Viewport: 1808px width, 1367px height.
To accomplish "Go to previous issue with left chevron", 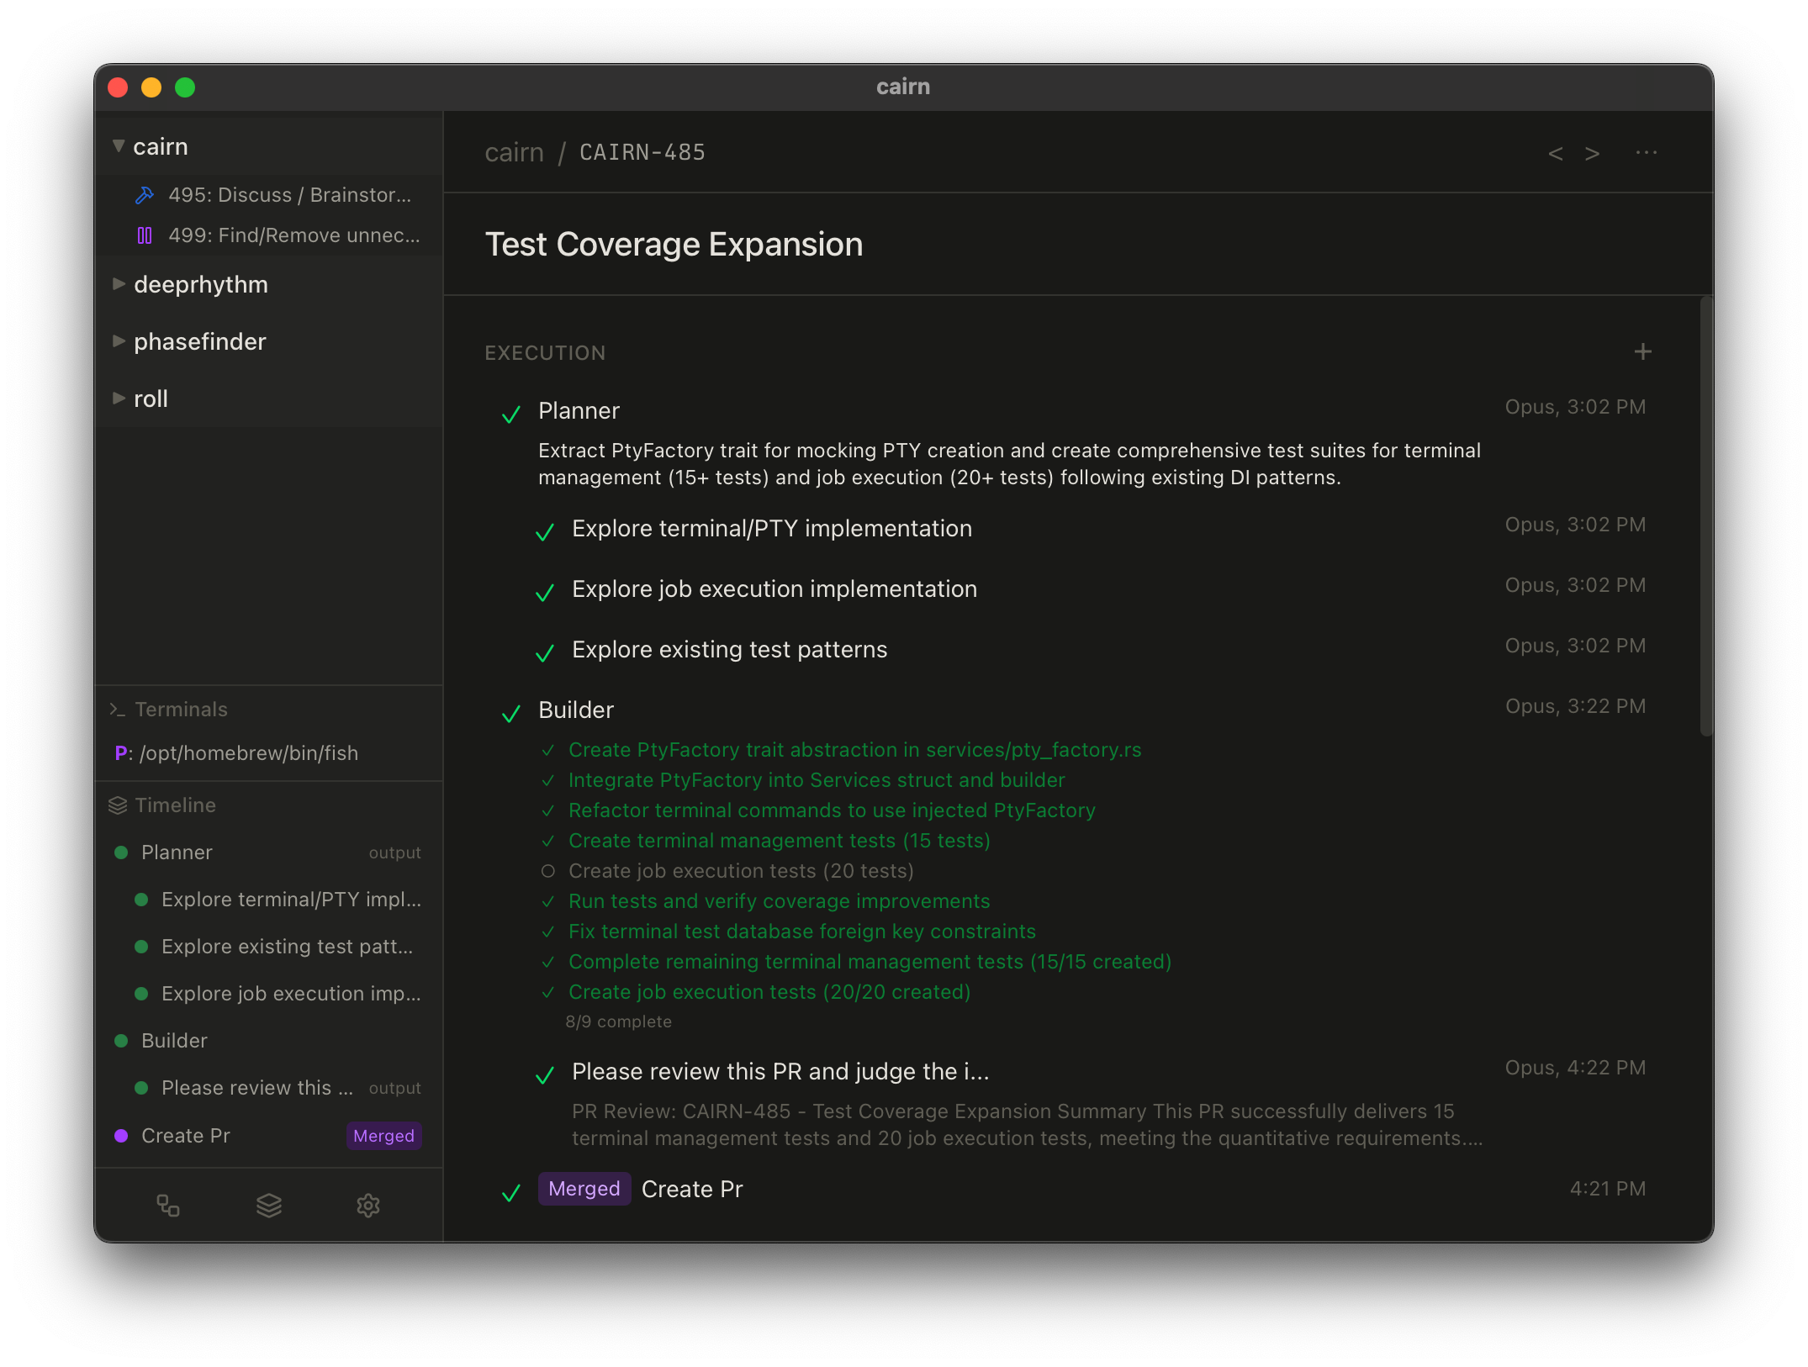I will tap(1555, 153).
